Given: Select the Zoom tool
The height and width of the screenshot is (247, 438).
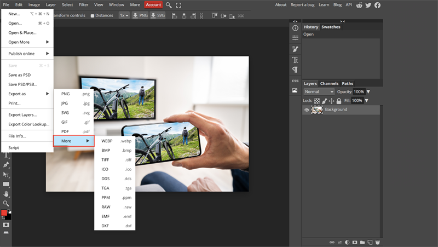Looking at the screenshot, I should point(6,203).
